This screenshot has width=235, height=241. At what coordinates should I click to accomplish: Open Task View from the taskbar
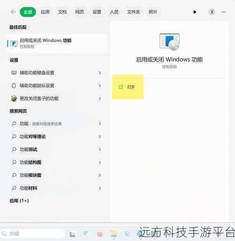pos(72,234)
